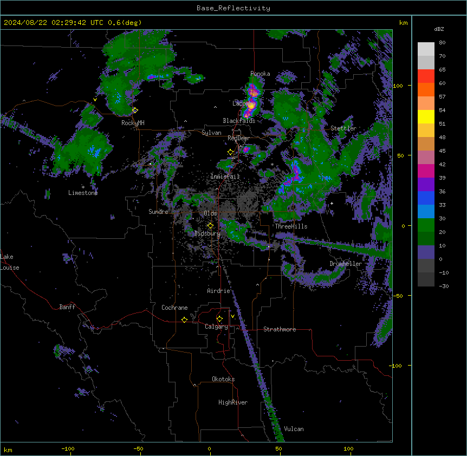This screenshot has height=456, width=467.
Task: Click the Innisfail city label
Action: point(225,177)
